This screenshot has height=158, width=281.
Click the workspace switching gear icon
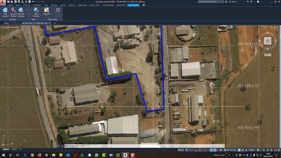[258, 150]
